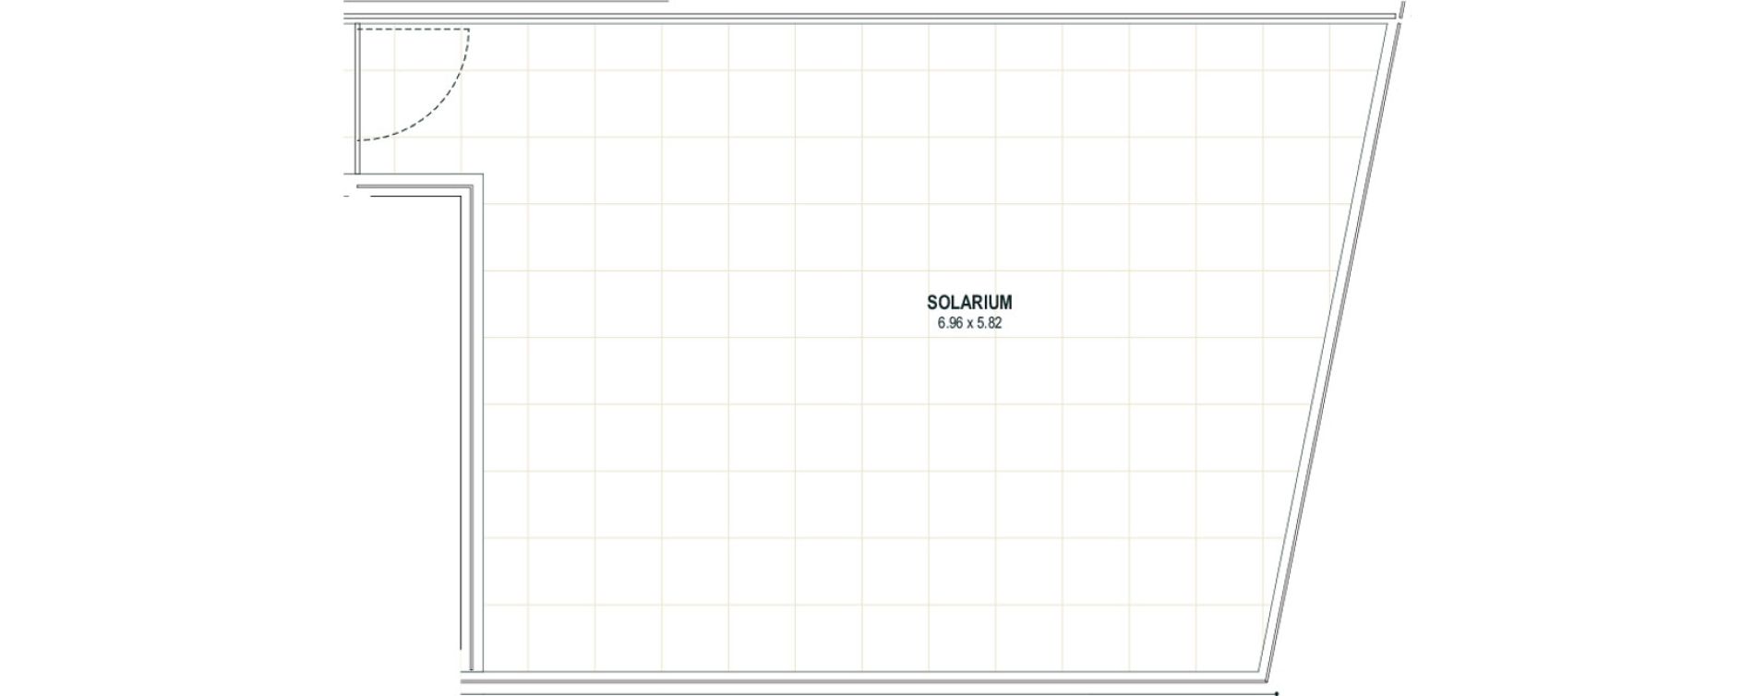The height and width of the screenshot is (696, 1754).
Task: Click the 6.96 x 5.82 dimension text
Action: coord(969,324)
